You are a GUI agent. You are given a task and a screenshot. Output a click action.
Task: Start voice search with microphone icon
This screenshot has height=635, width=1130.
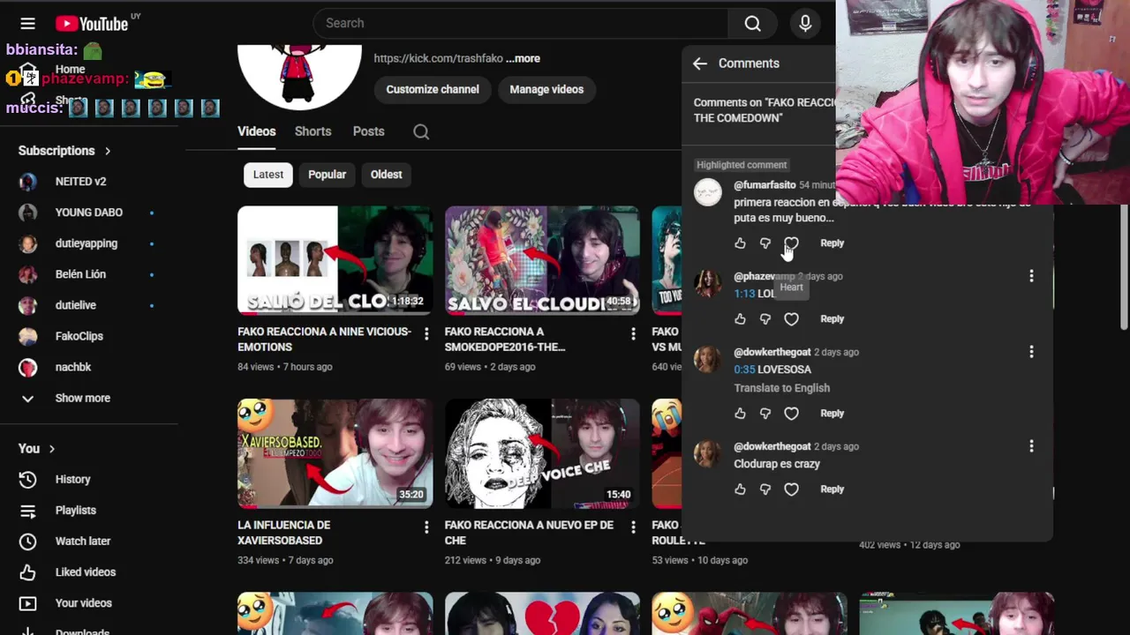(805, 24)
